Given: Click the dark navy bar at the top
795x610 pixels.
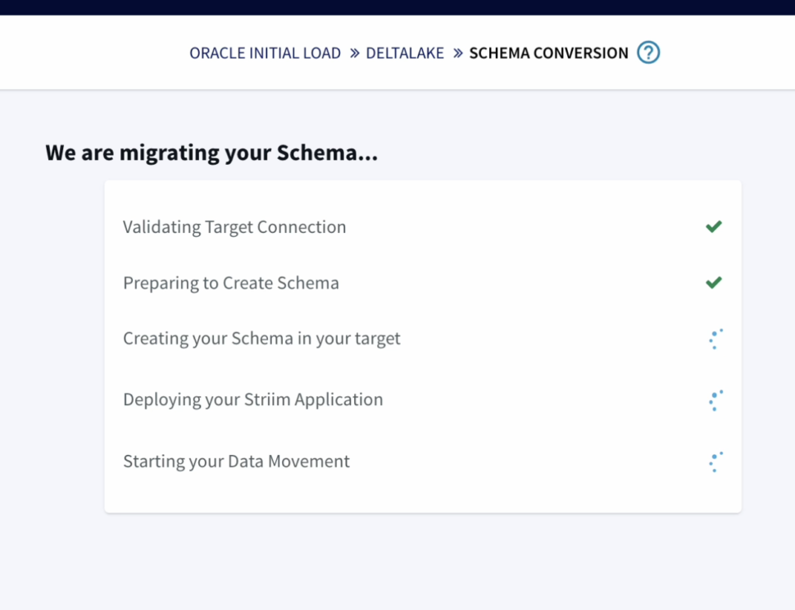Looking at the screenshot, I should (x=397, y=7).
